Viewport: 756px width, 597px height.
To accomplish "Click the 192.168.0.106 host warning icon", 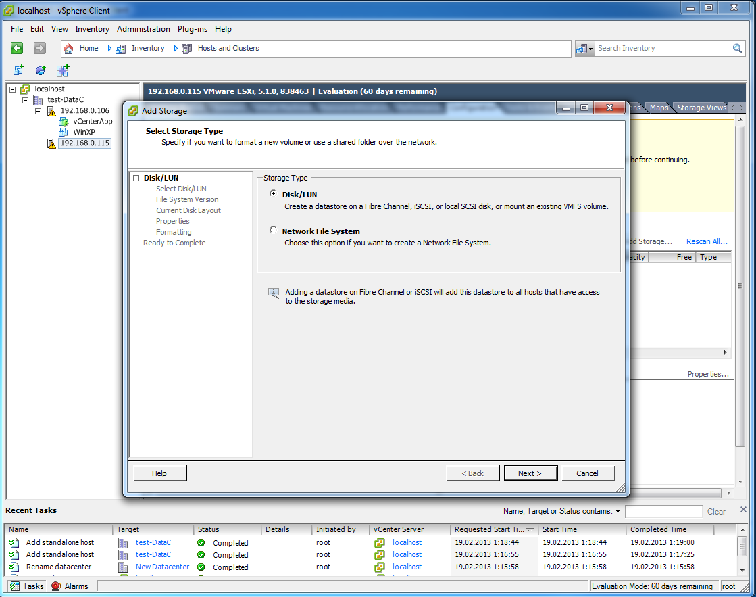I will pos(51,111).
